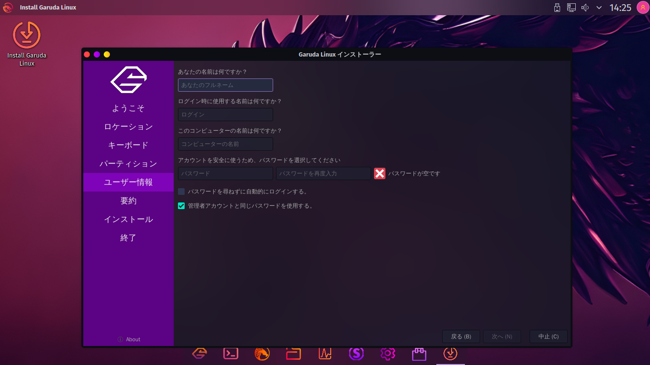Select the 終了 step
Screen dimensions: 650x365
(x=128, y=238)
